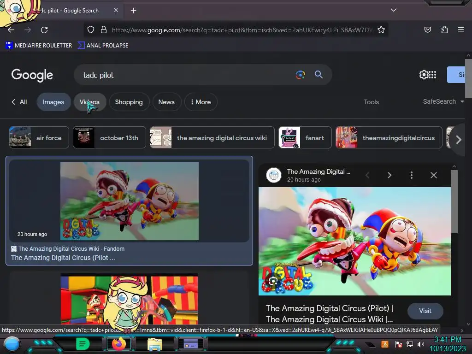Go to next image in preview panel
Screen dimensions: 472x354
pyautogui.click(x=389, y=175)
